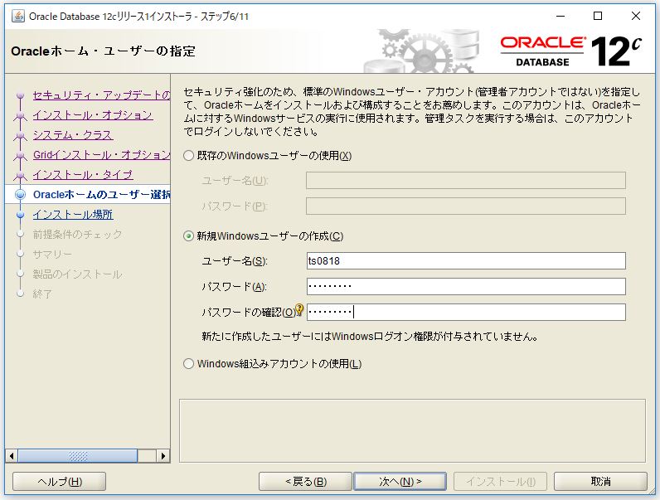Click the 取消 button
Image resolution: width=660 pixels, height=500 pixels.
(x=600, y=481)
